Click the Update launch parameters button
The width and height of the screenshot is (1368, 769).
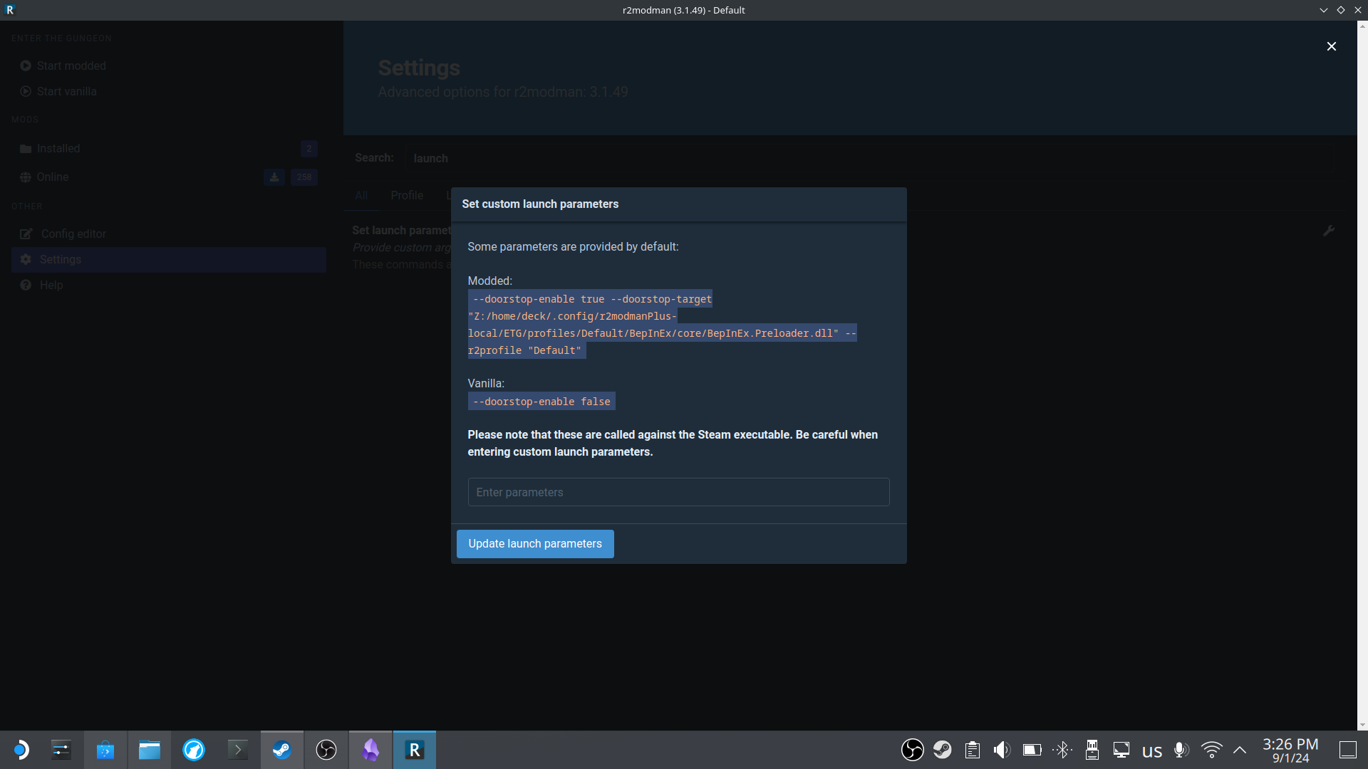pos(535,544)
